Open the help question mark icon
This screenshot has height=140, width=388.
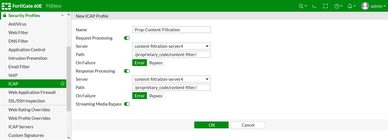click(x=337, y=6)
